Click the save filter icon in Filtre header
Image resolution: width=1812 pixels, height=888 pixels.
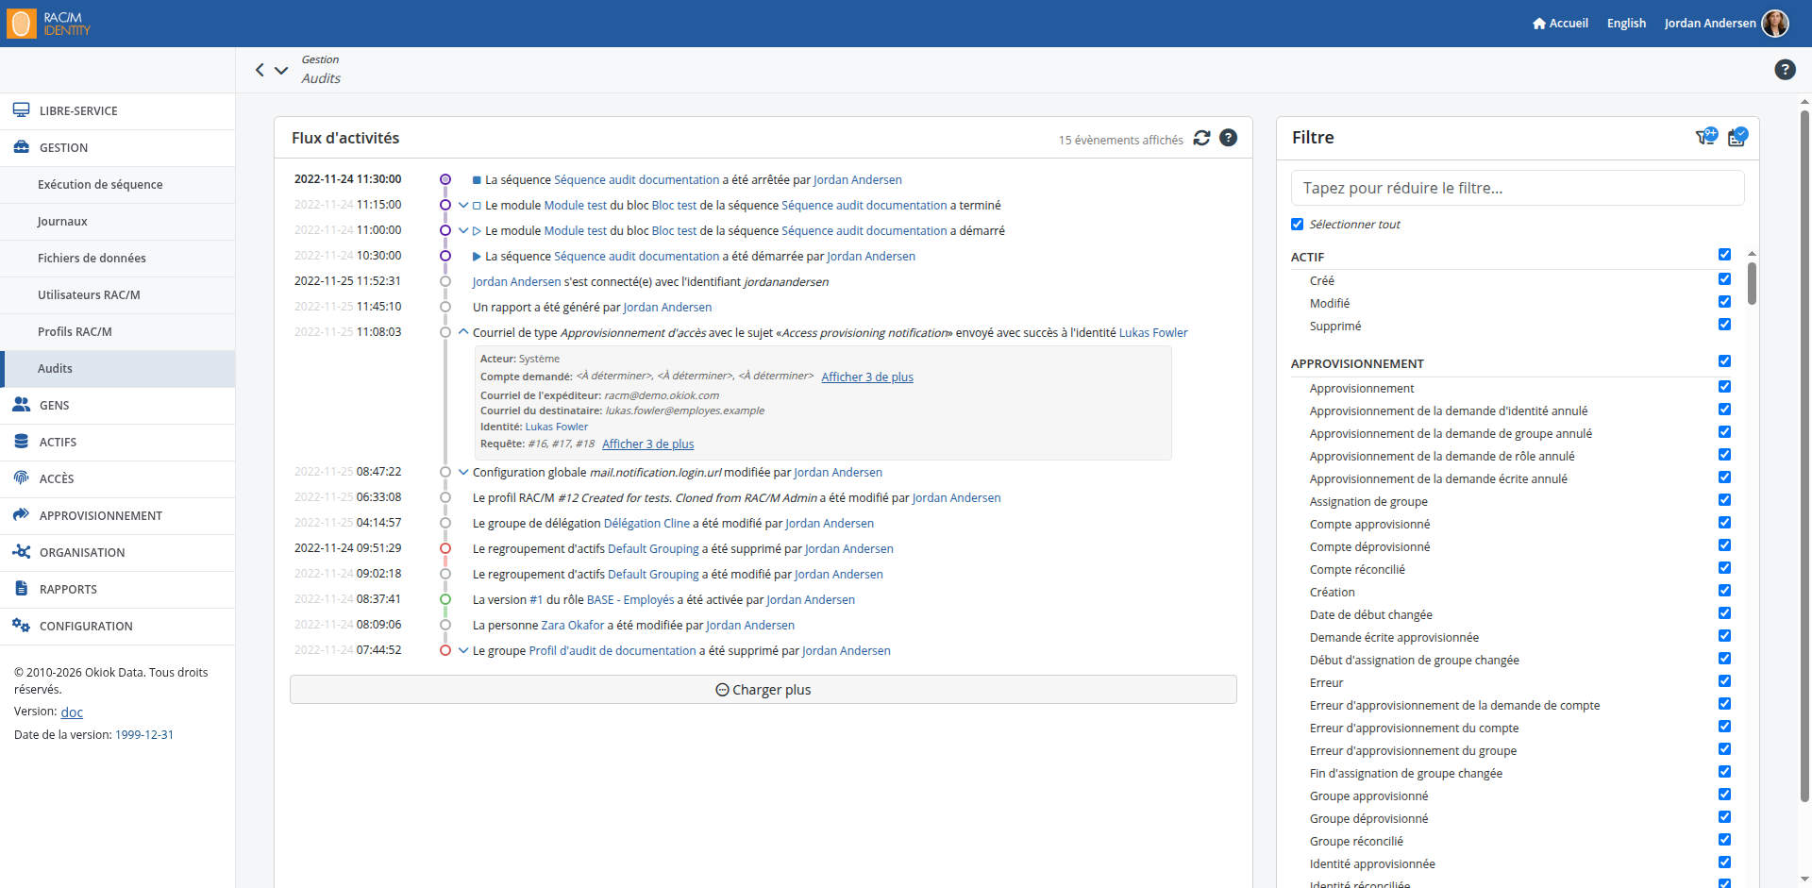(1737, 137)
